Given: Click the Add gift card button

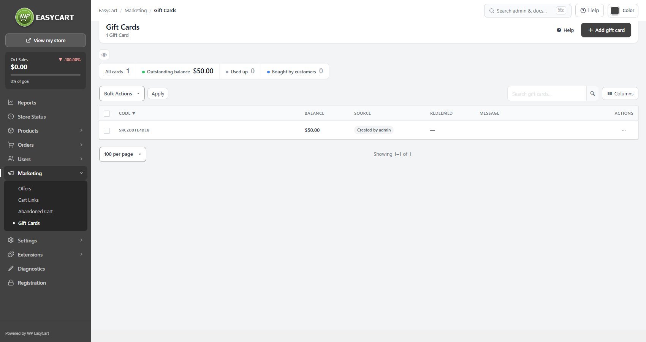Looking at the screenshot, I should pos(606,30).
